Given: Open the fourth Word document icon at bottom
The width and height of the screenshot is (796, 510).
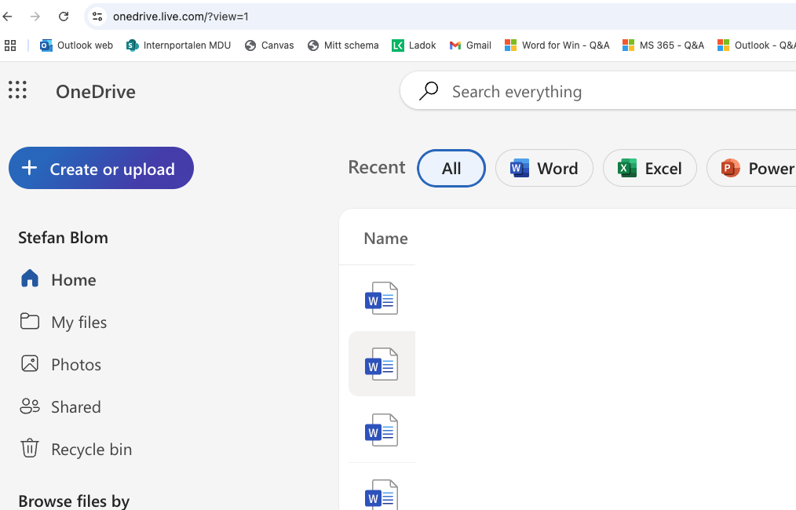Looking at the screenshot, I should [382, 495].
